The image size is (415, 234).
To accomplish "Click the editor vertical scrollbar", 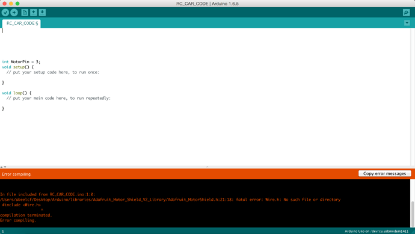I will tap(413, 97).
